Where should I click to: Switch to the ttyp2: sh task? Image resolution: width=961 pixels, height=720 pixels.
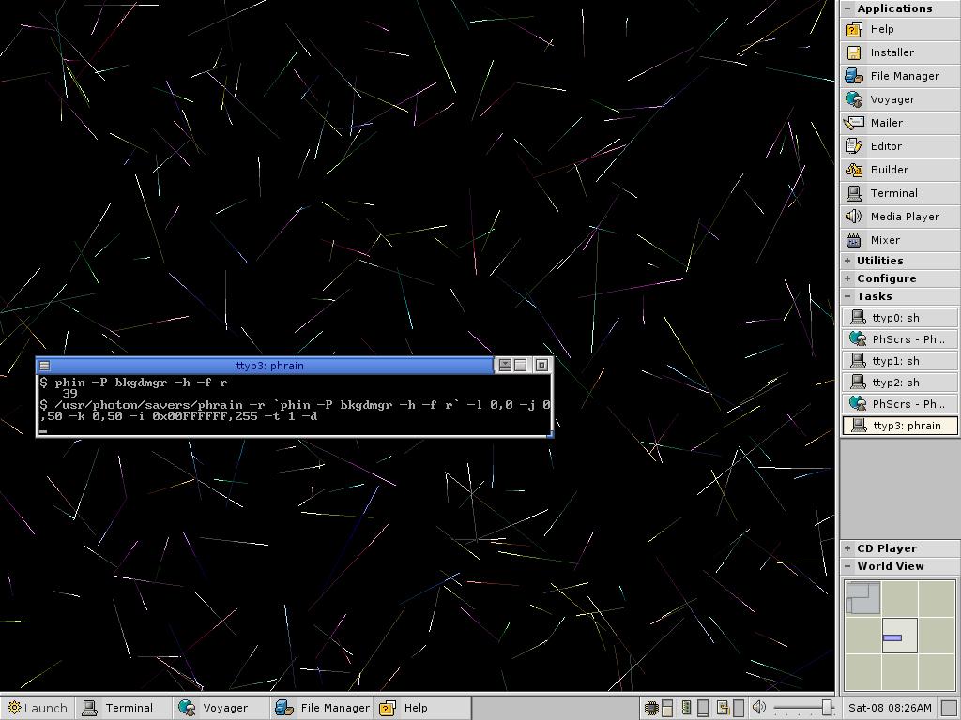(x=900, y=382)
